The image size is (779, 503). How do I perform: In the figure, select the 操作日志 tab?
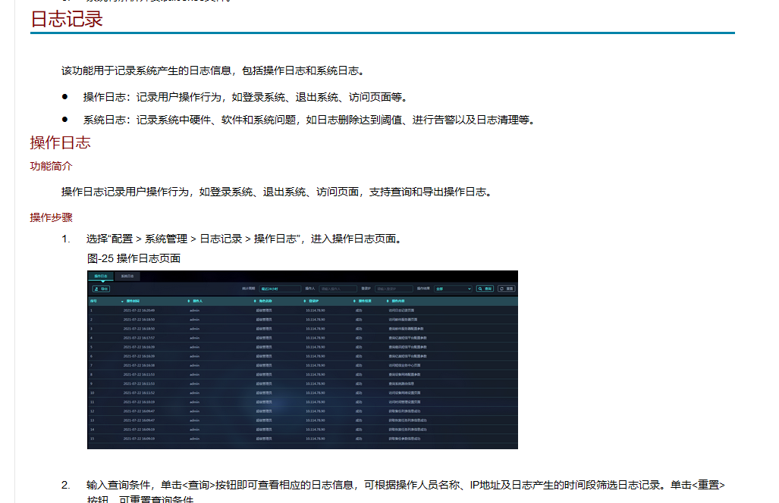tap(101, 276)
